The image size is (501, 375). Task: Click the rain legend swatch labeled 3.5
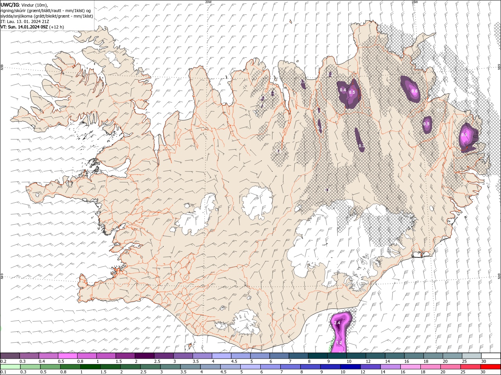click(x=191, y=367)
